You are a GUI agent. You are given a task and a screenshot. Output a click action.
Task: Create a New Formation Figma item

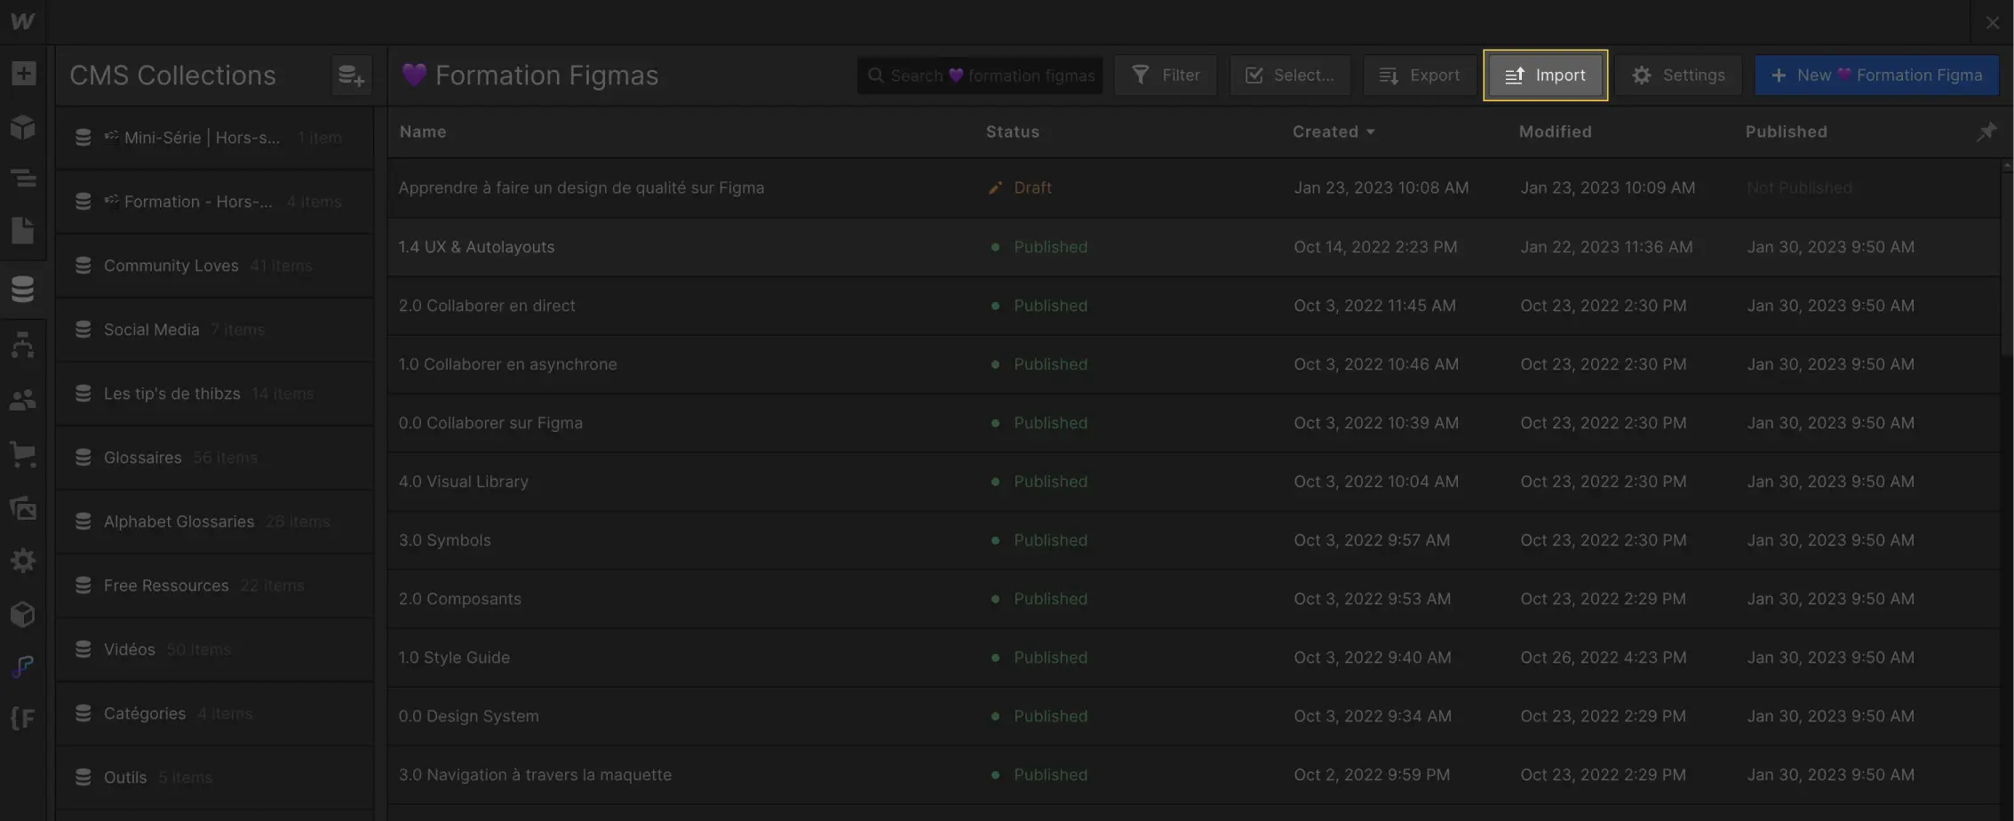[x=1876, y=76]
